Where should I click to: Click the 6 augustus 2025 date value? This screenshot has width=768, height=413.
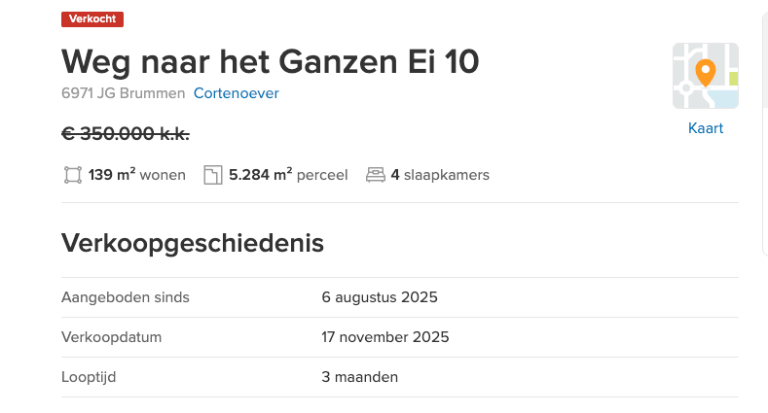[380, 297]
